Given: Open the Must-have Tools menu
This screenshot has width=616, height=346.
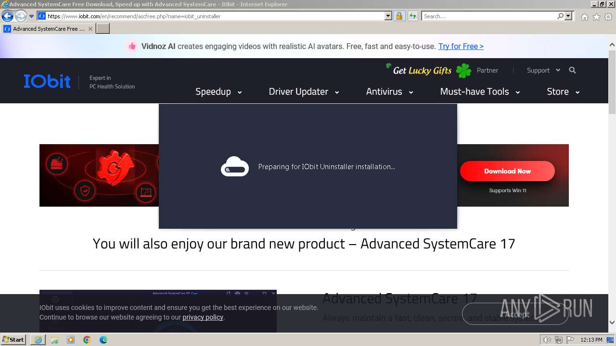Looking at the screenshot, I should [x=480, y=91].
